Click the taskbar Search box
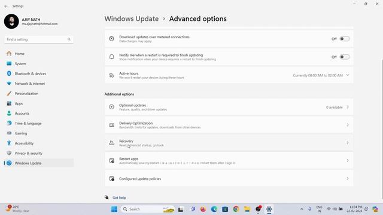The height and width of the screenshot is (215, 383). tap(148, 209)
